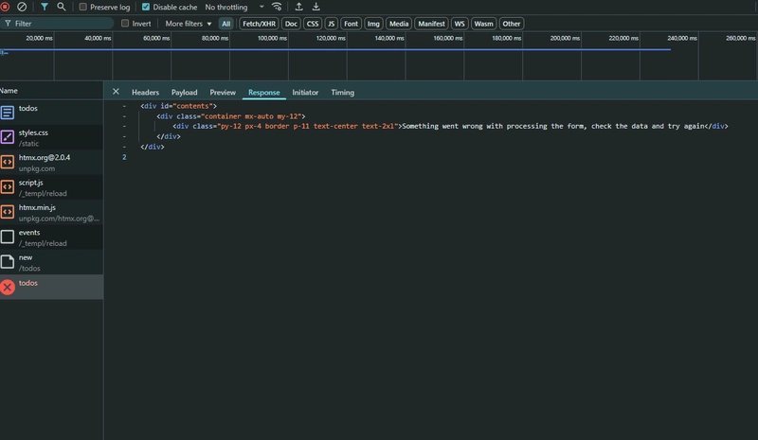The image size is (758, 440).
Task: Import HAR file upload icon
Action: coord(298,7)
